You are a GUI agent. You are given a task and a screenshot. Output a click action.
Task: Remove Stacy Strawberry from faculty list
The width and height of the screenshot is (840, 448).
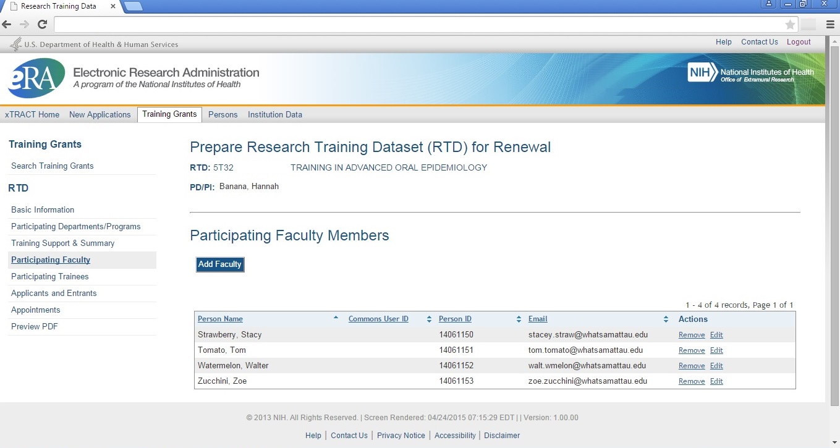pos(691,335)
